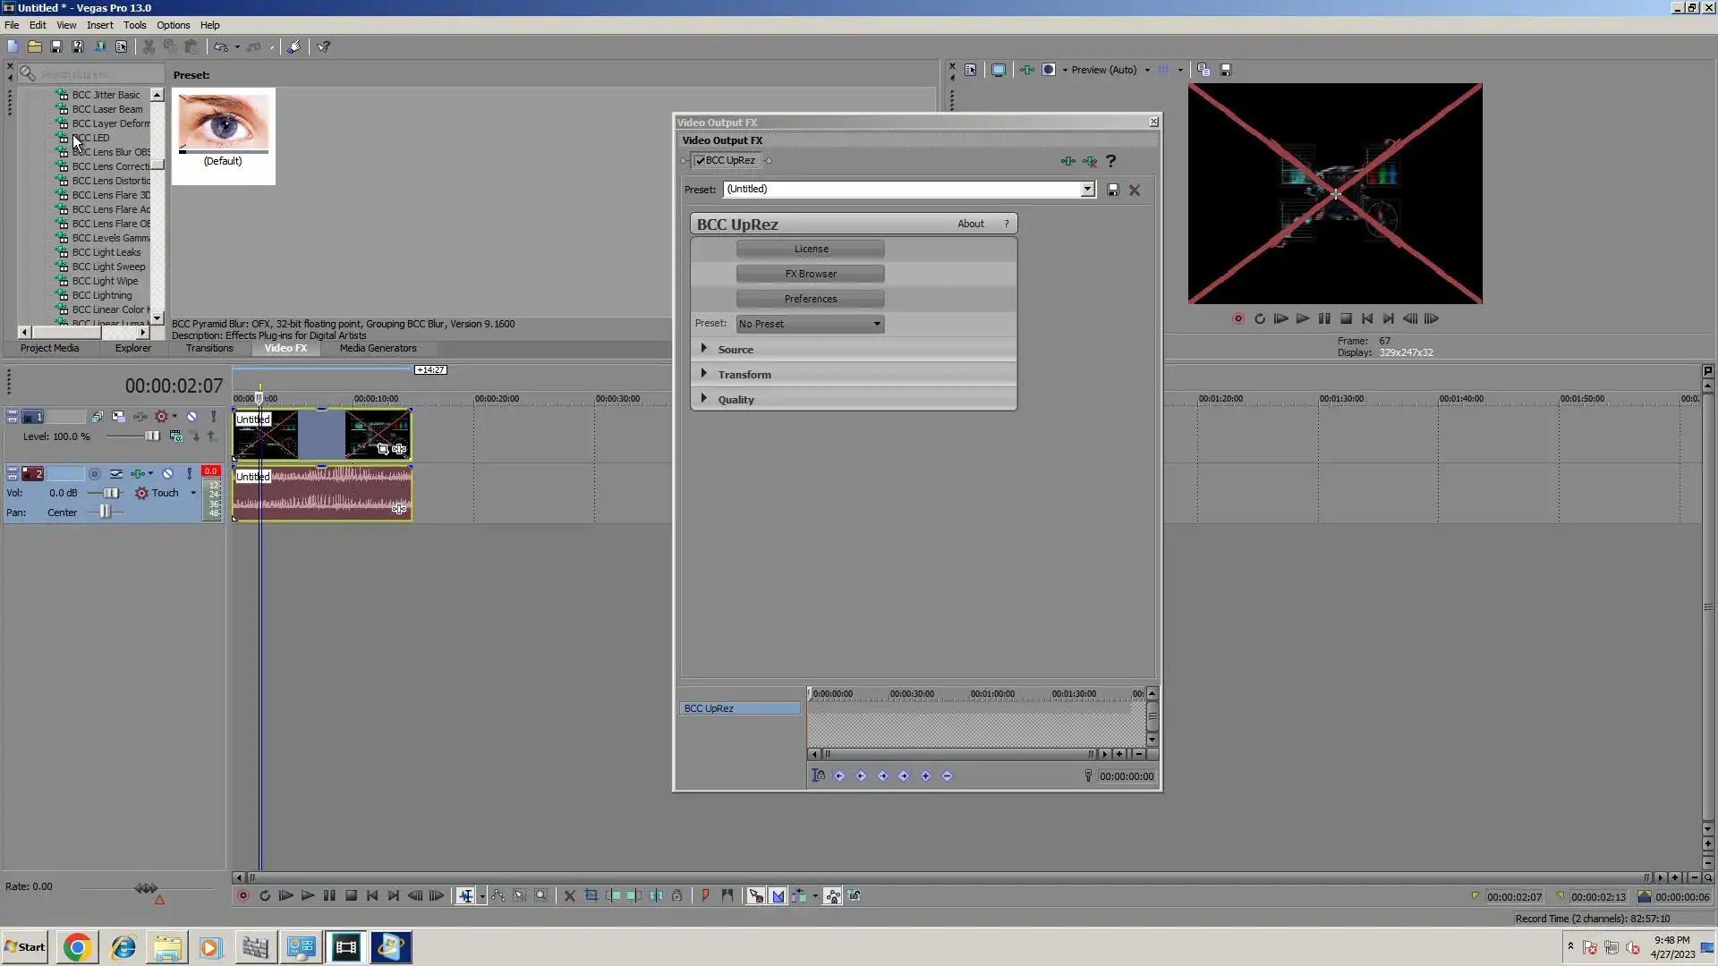The width and height of the screenshot is (1718, 966).
Task: Expand the Quality parameter group
Action: [x=704, y=399]
